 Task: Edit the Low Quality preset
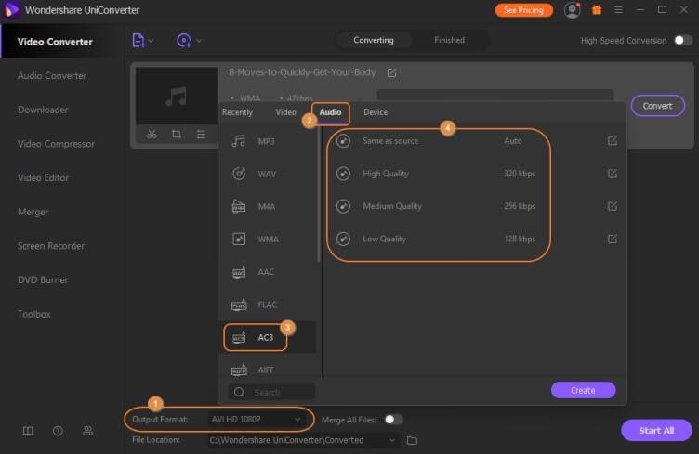tap(612, 239)
